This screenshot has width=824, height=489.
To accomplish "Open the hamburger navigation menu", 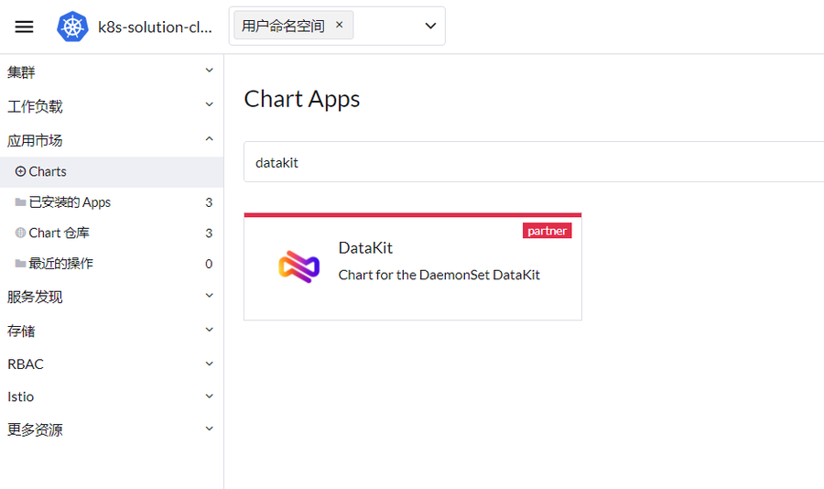I will (24, 27).
